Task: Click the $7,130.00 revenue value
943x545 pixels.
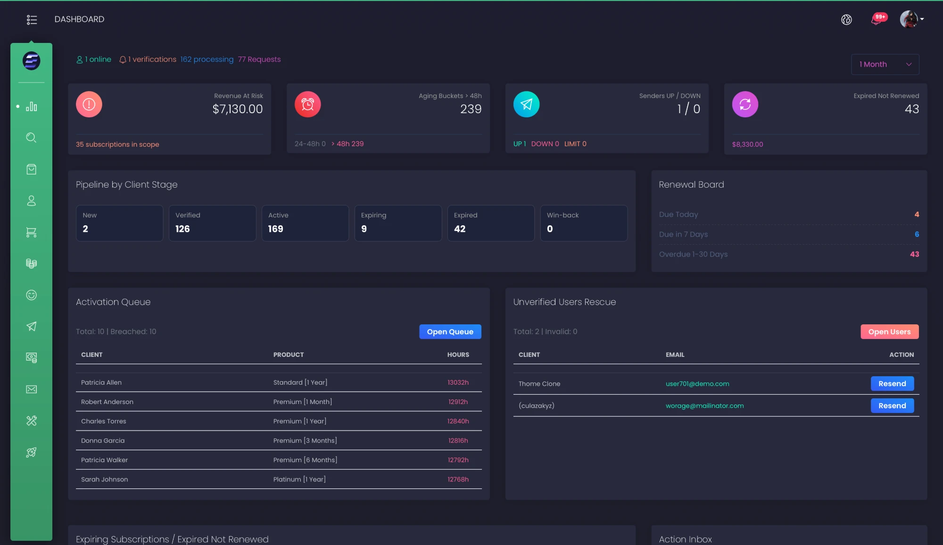Action: 238,109
